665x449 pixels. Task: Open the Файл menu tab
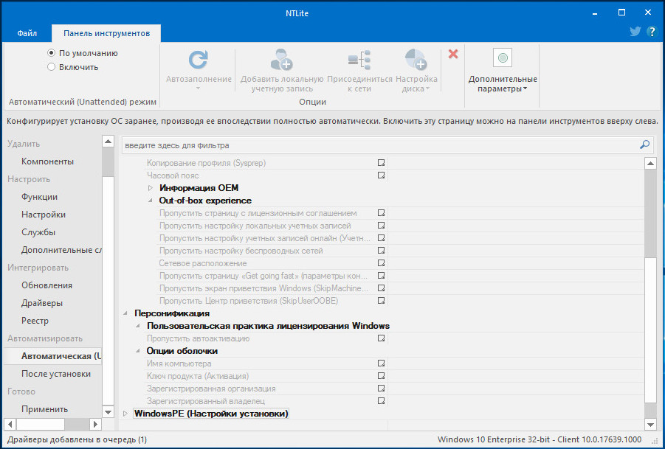(x=27, y=33)
